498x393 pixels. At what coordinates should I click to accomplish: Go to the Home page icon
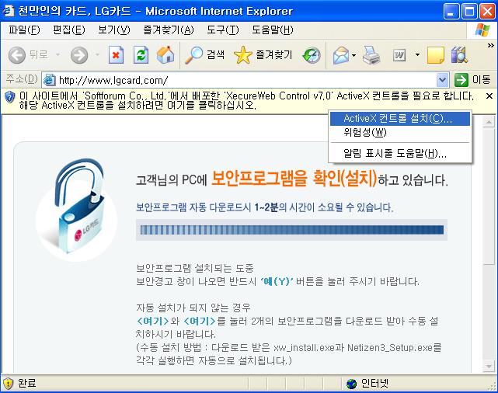click(165, 55)
